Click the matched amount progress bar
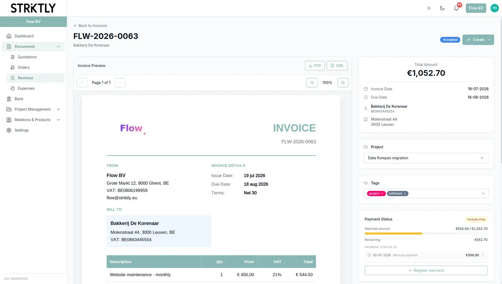This screenshot has height=284, width=502. (426, 234)
